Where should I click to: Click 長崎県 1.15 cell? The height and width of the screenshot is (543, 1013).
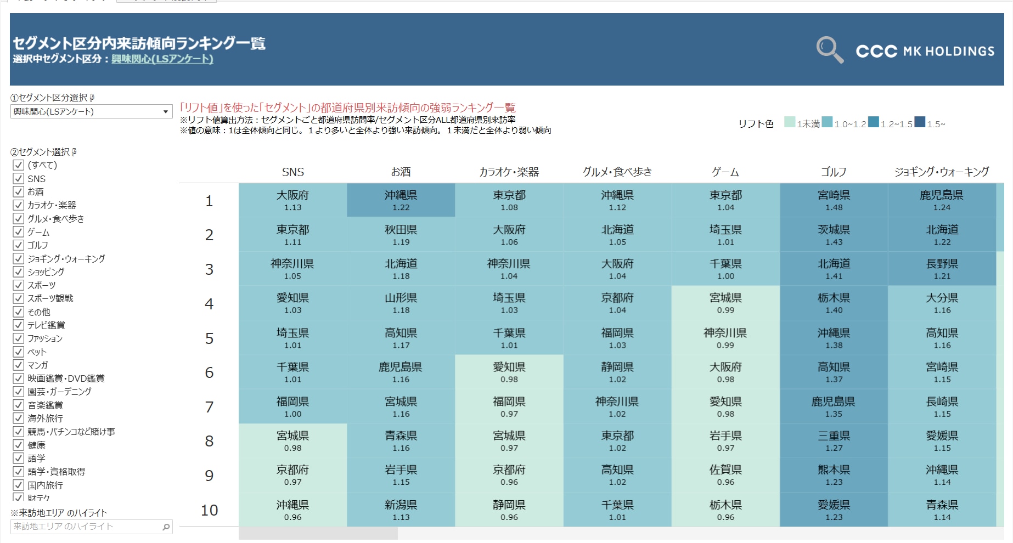pyautogui.click(x=942, y=406)
